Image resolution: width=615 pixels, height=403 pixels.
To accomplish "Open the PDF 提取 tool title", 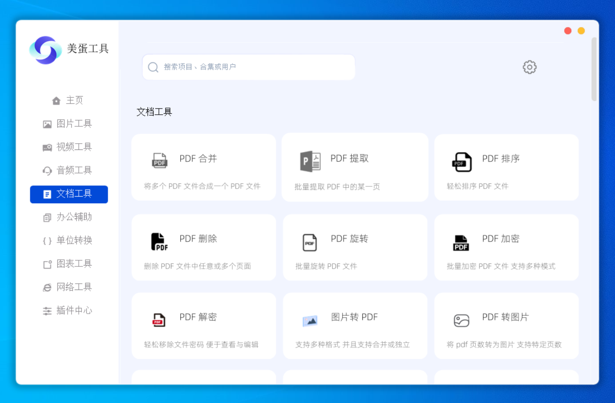I will [x=349, y=159].
